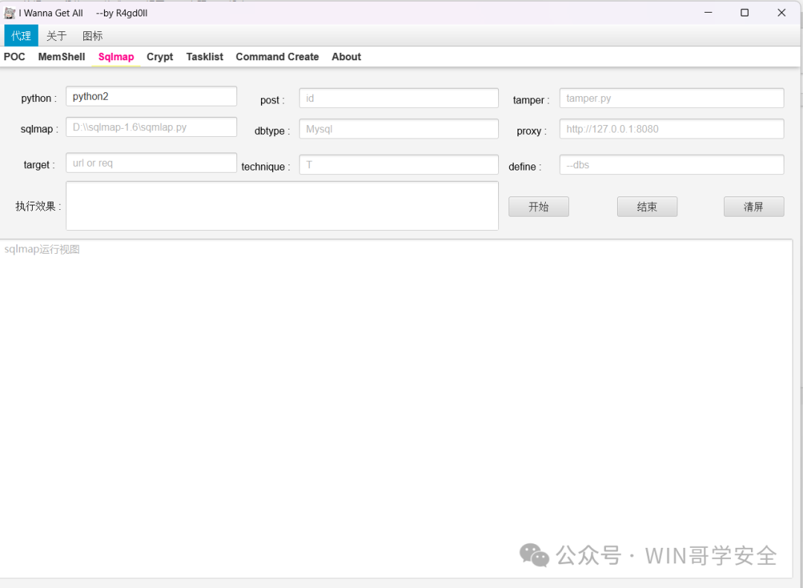Viewport: 803px width, 588px height.
Task: Focus the technique input field
Action: coord(399,164)
